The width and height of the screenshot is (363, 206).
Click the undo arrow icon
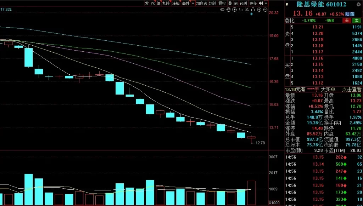pos(241,10)
